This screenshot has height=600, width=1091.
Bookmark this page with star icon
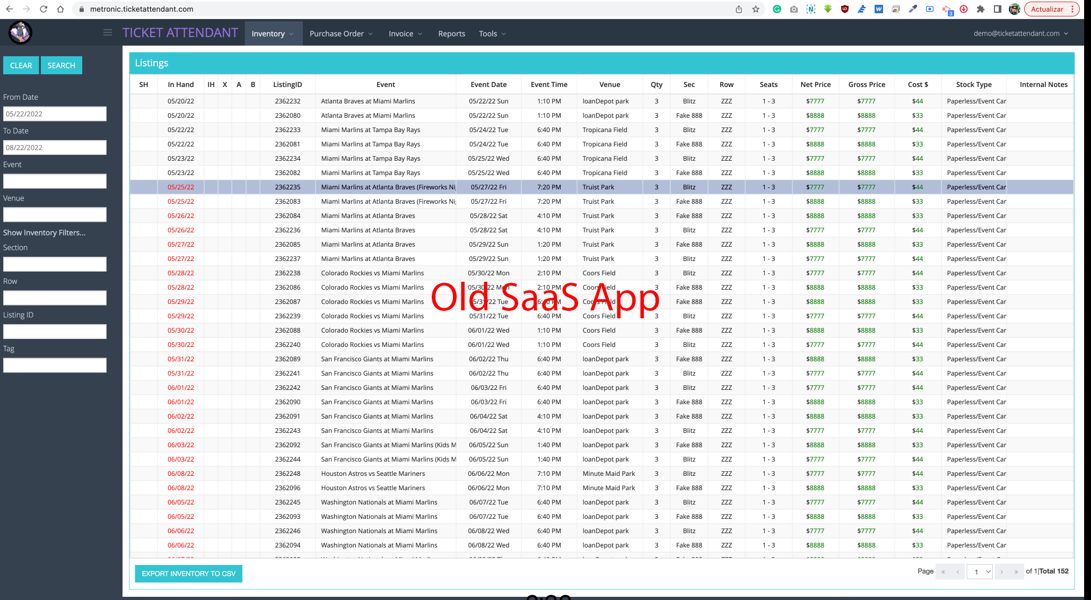[756, 9]
